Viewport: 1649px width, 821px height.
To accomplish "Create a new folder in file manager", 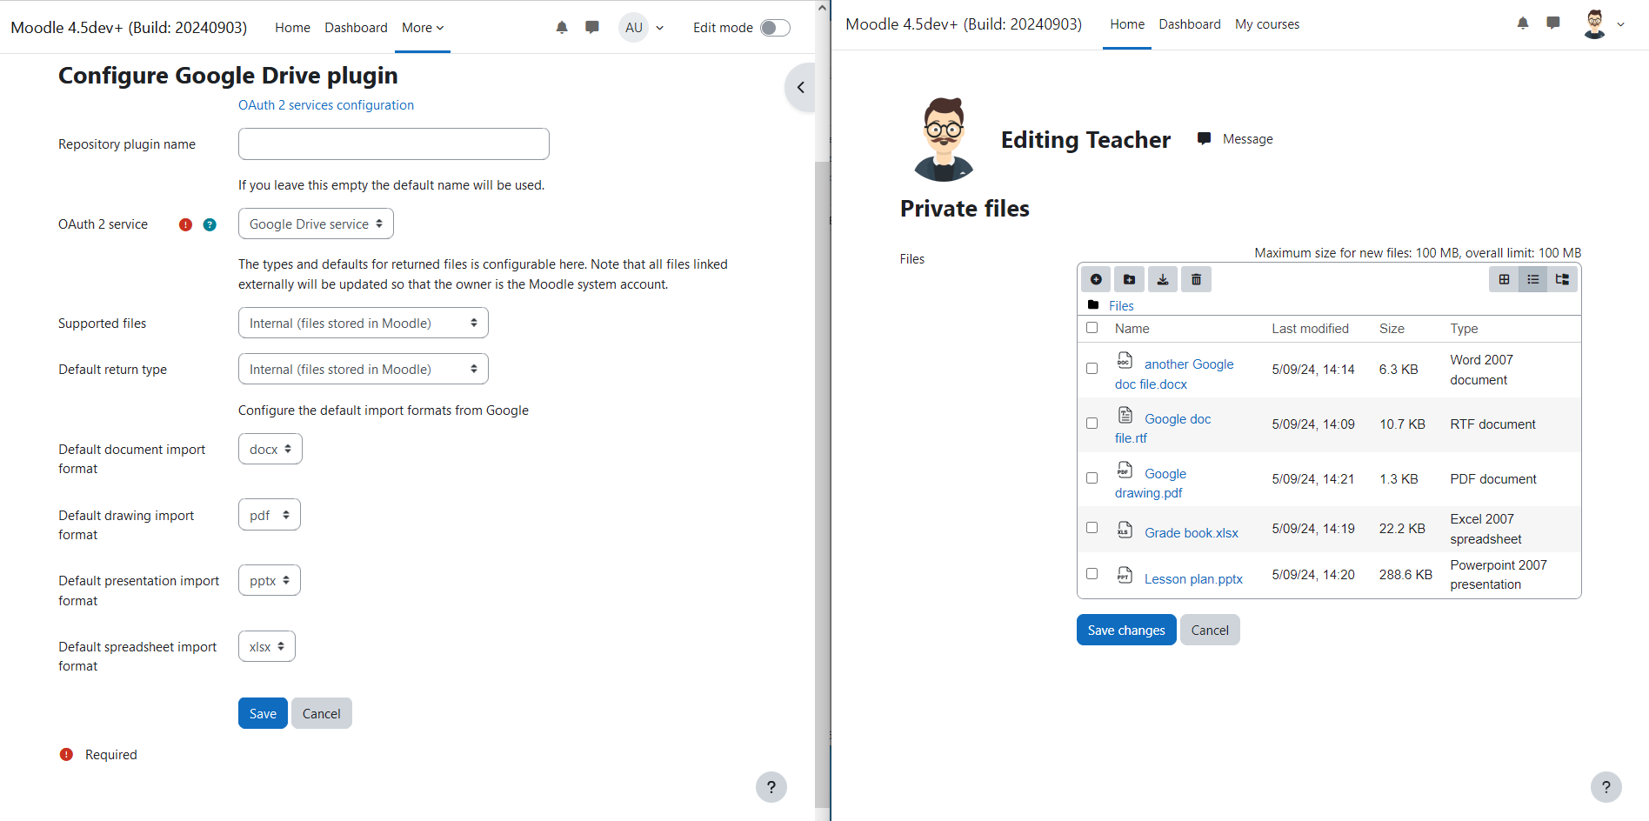I will 1129,279.
